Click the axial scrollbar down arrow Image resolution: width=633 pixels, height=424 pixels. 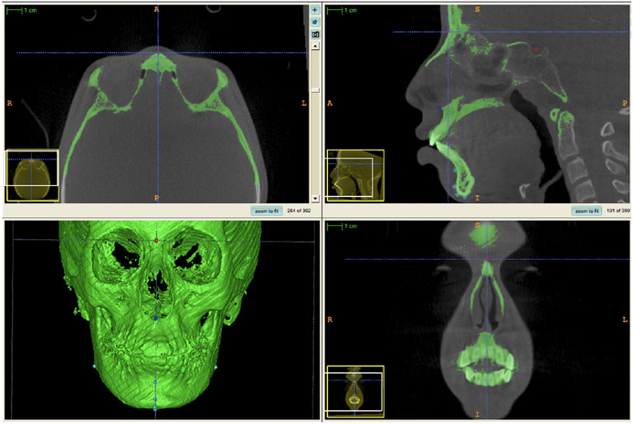(315, 196)
